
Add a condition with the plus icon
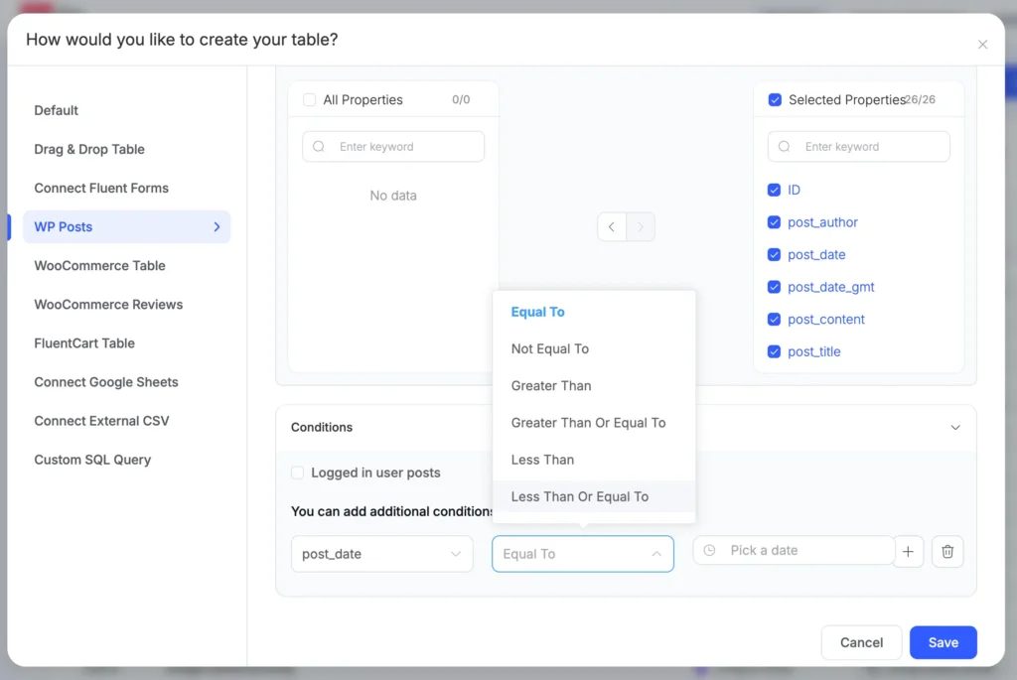pyautogui.click(x=908, y=552)
